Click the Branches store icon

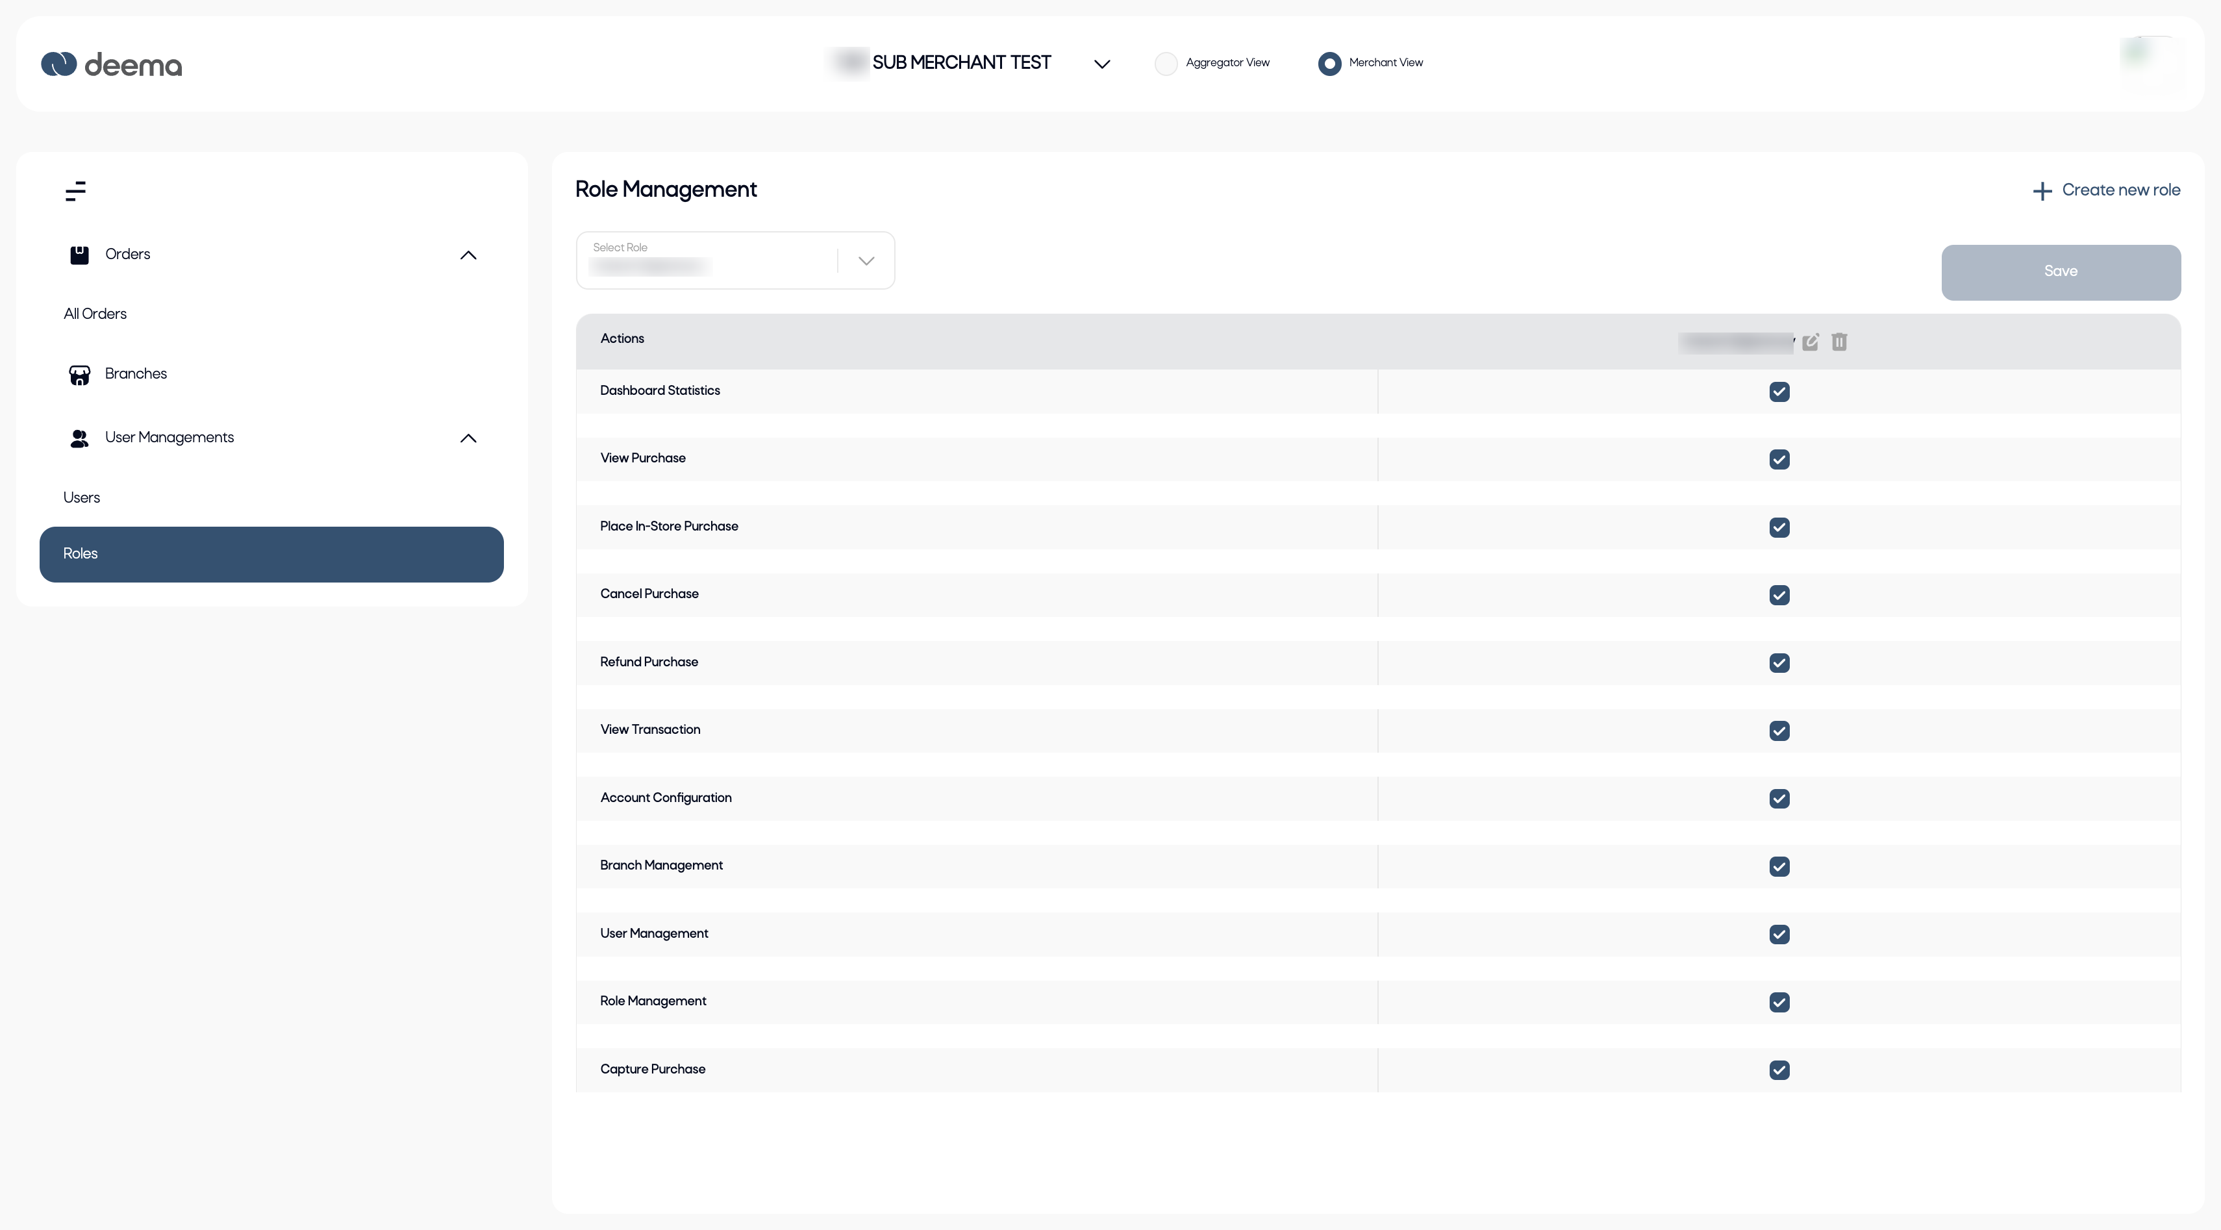[79, 375]
